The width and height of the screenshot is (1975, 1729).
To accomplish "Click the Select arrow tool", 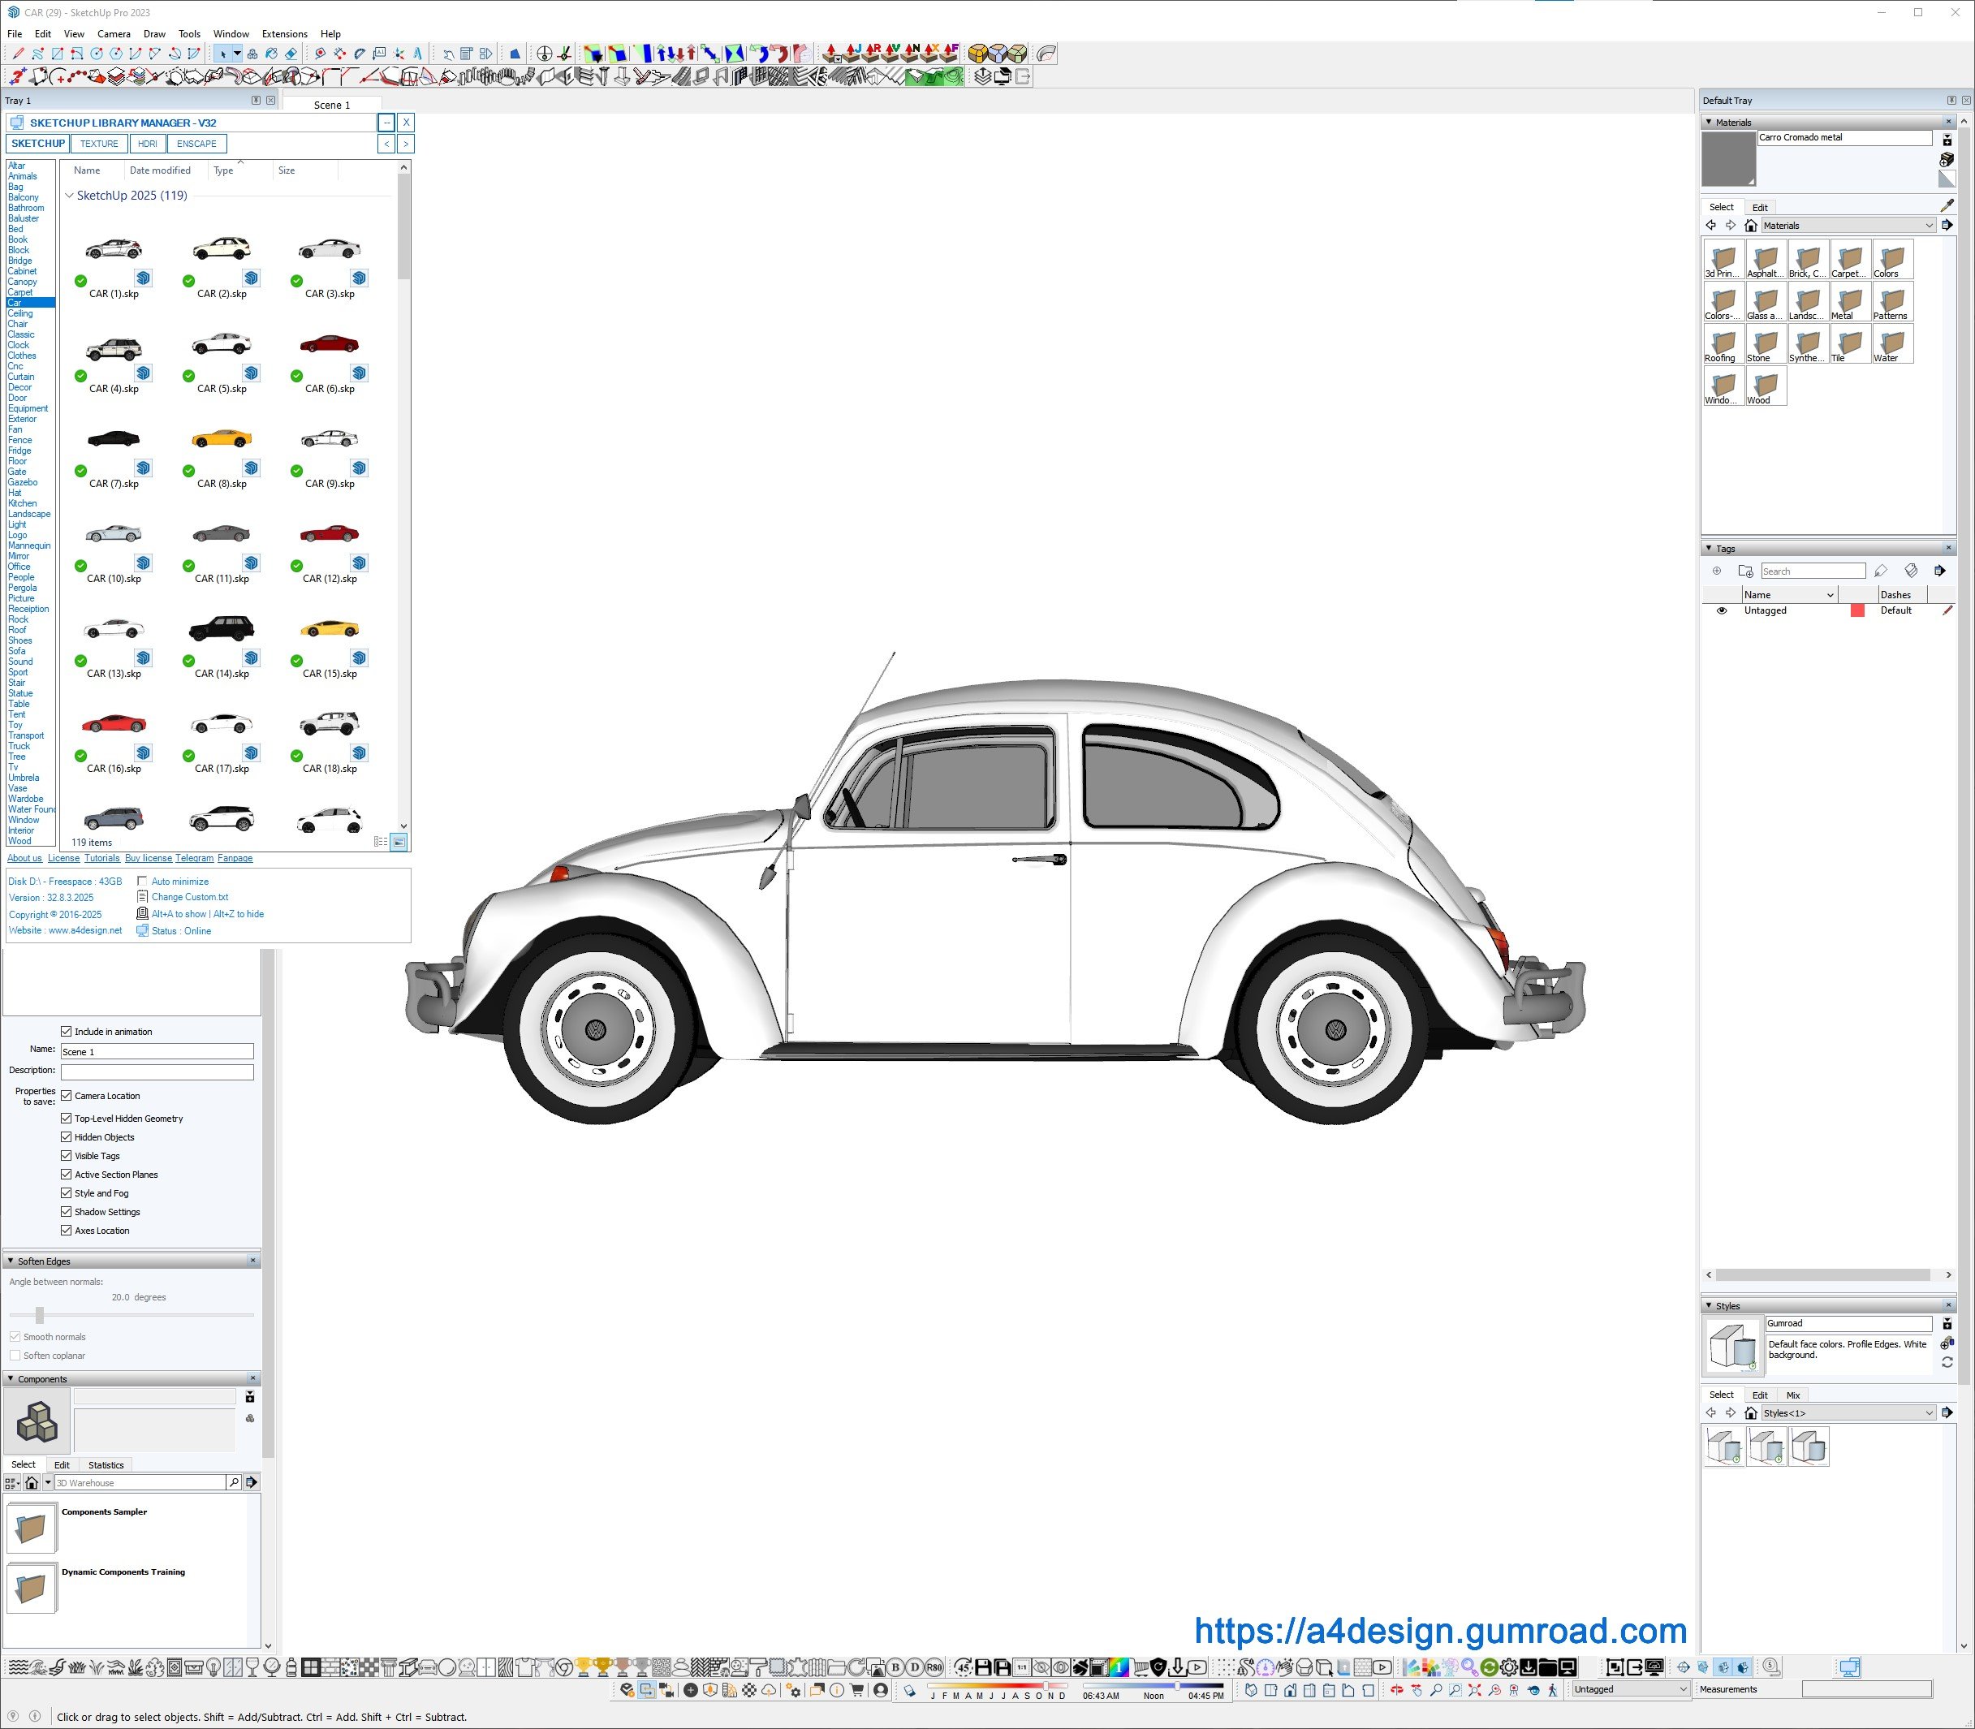I will (223, 54).
